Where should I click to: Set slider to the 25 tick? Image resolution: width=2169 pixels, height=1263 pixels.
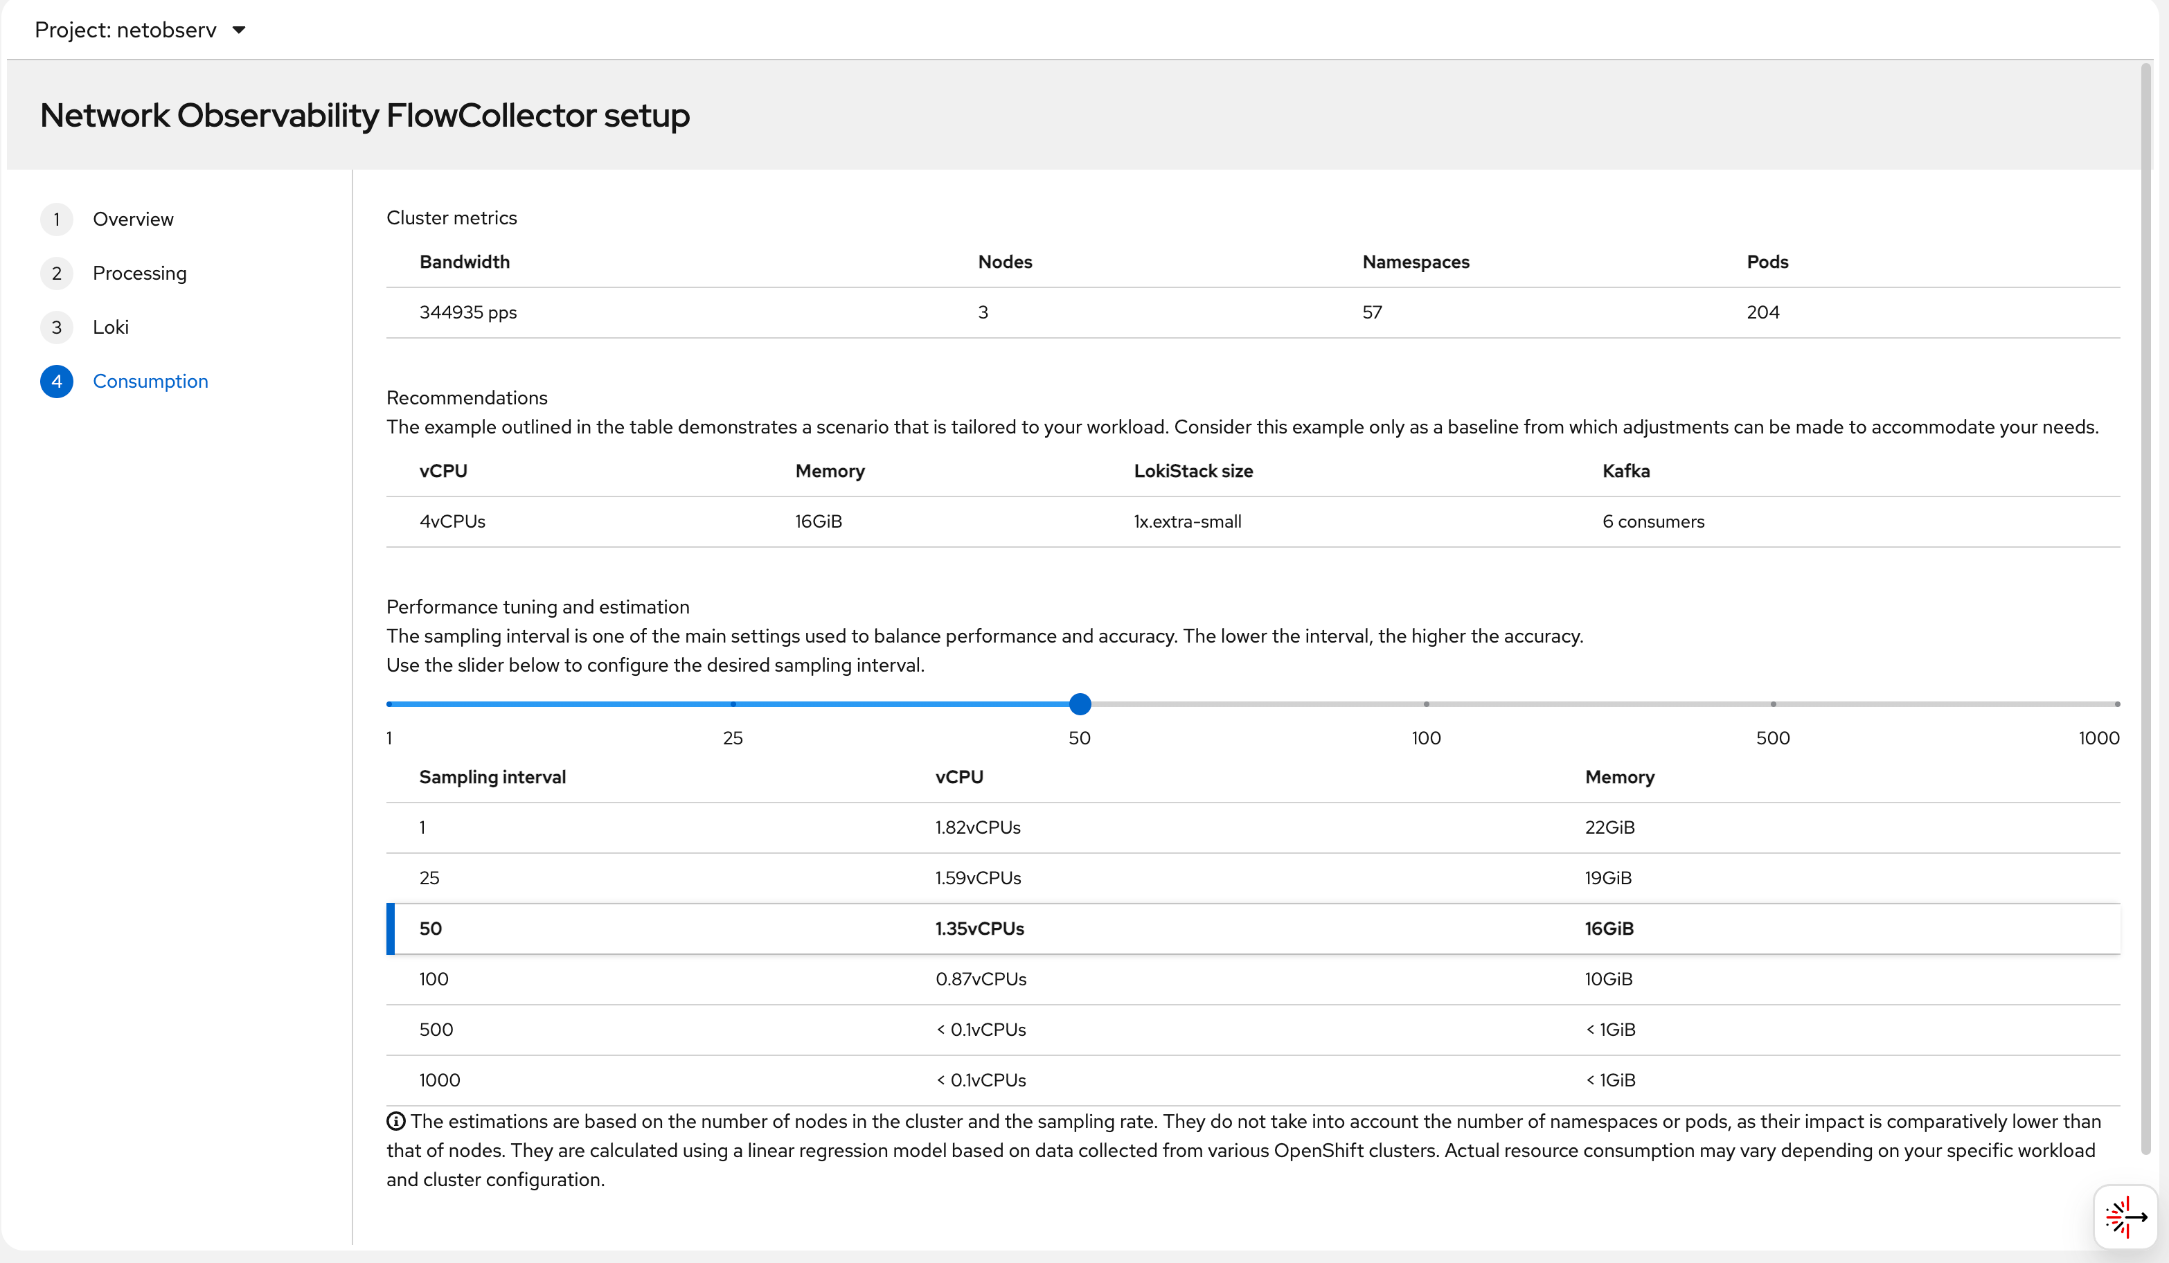(x=733, y=704)
